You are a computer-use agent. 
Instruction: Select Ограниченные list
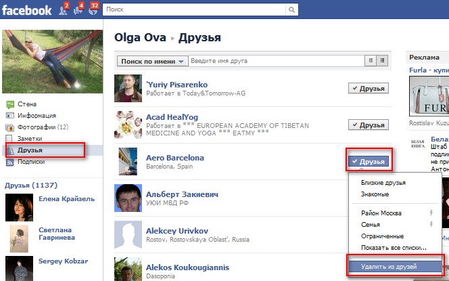coord(382,236)
